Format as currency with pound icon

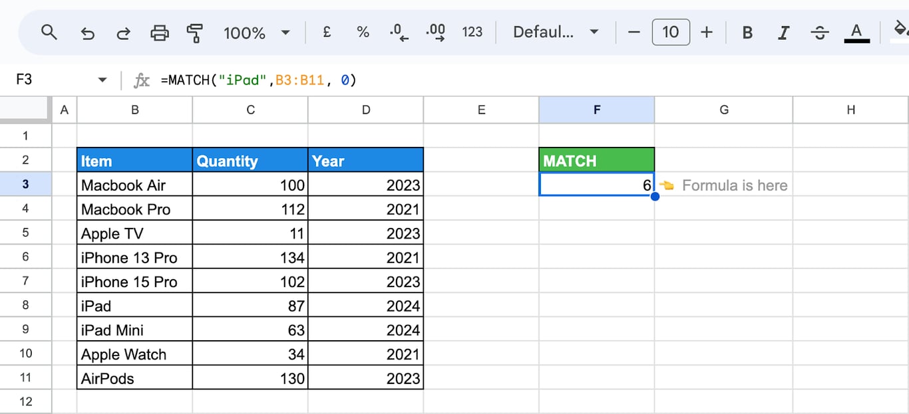[327, 32]
